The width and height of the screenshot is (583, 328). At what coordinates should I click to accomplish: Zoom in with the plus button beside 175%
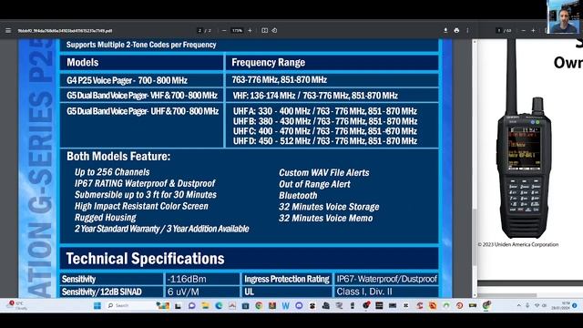pos(250,30)
